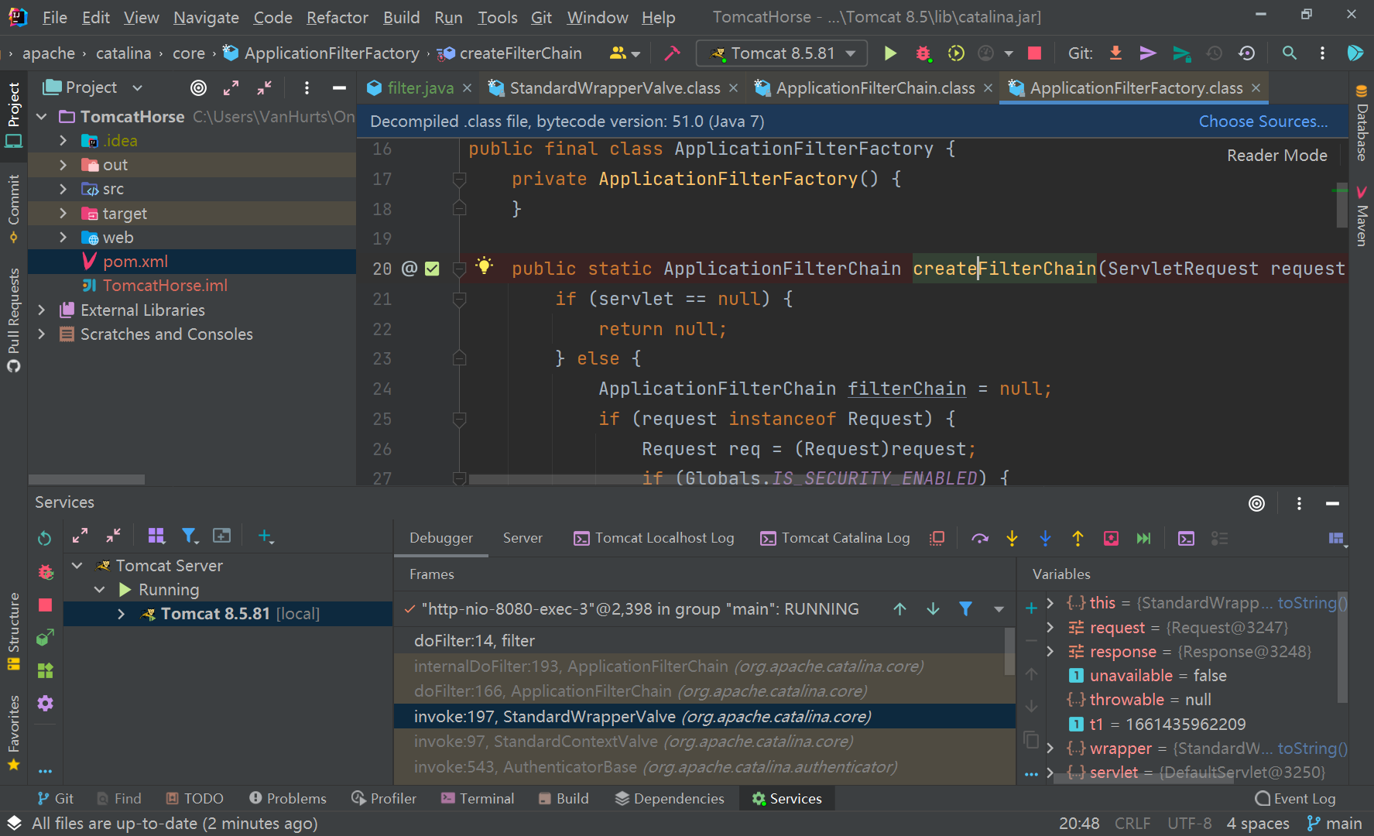Viewport: 1374px width, 836px height.
Task: Click the Choose Sources... link
Action: [1263, 122]
